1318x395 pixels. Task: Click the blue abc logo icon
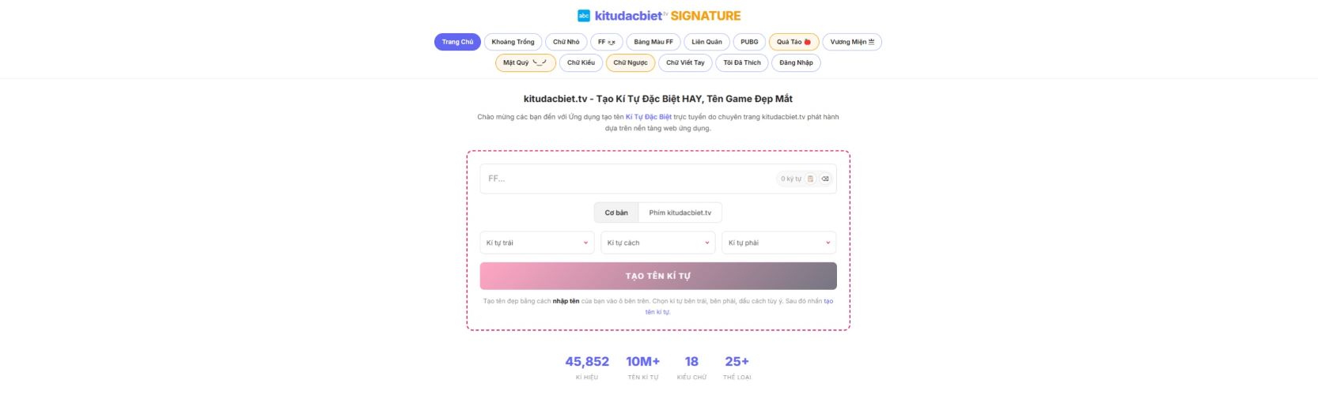click(x=584, y=16)
